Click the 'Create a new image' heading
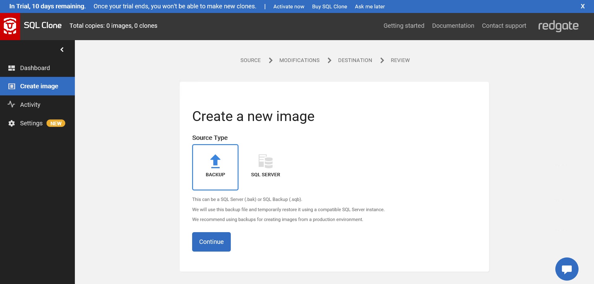The image size is (594, 284). pos(253,116)
